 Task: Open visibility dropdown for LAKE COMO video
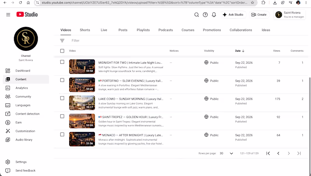tap(211, 99)
